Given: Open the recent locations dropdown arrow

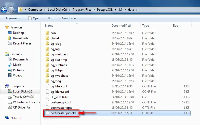Looking at the screenshot, I should tap(16, 10).
